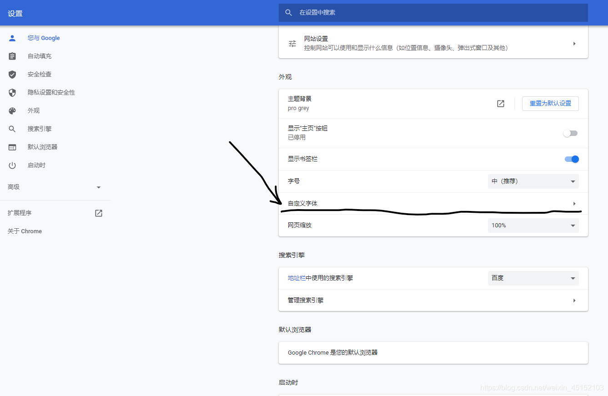
Task: Open 网站设置 via its right arrow
Action: 574,44
